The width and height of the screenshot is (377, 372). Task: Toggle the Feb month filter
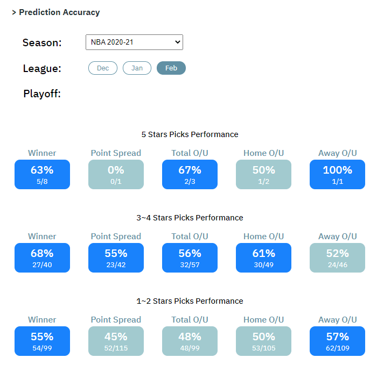171,68
